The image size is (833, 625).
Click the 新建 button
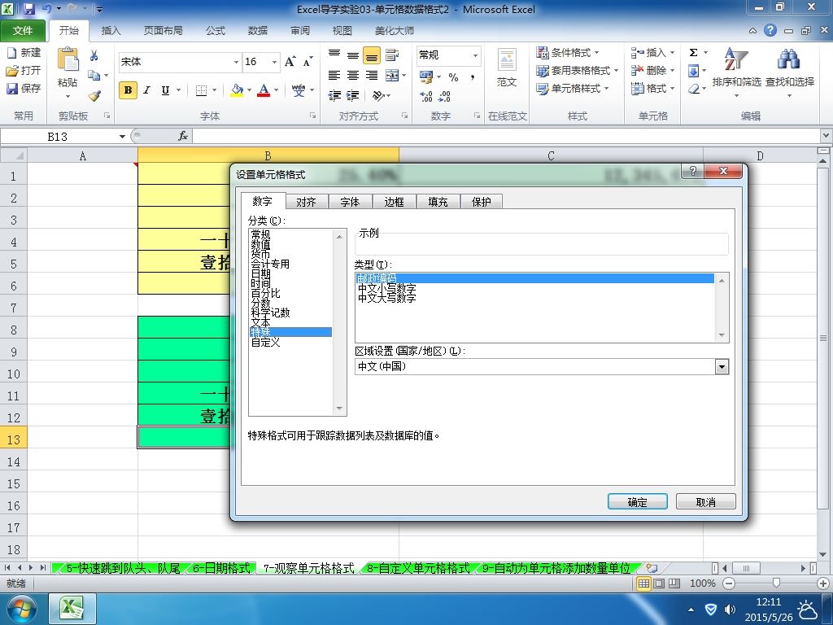coord(24,53)
